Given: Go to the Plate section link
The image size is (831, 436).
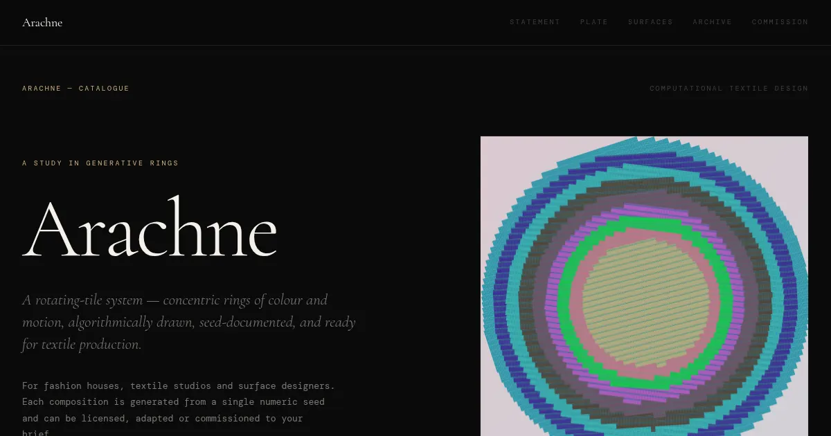Looking at the screenshot, I should (594, 22).
